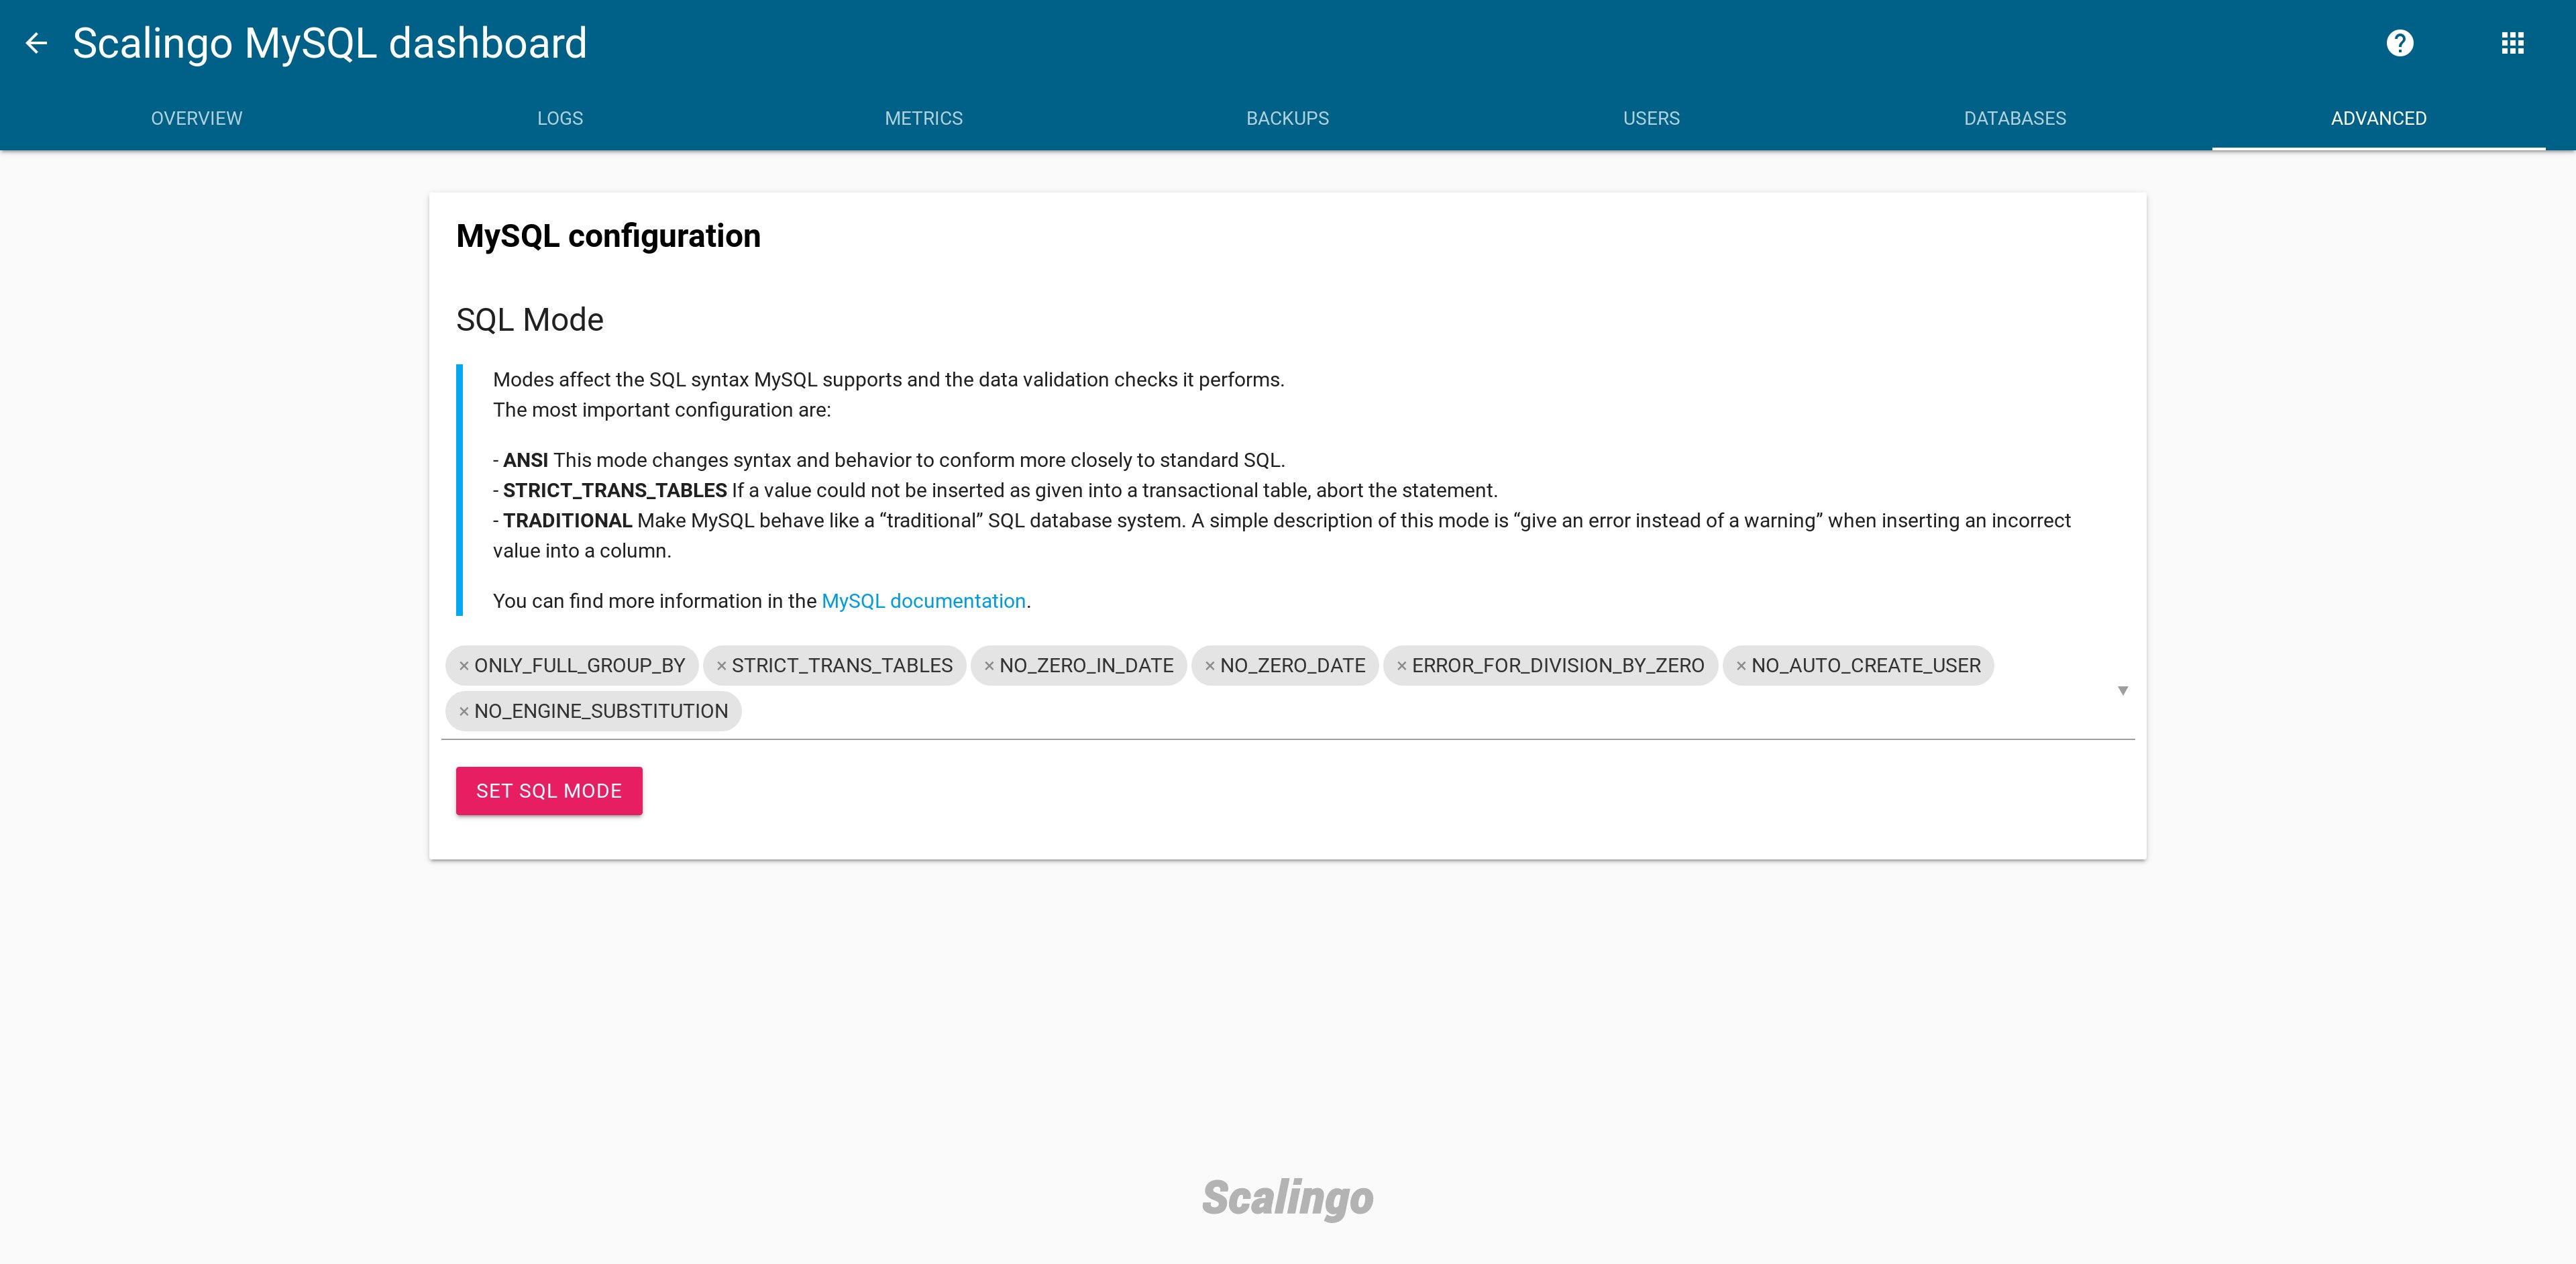Viewport: 2576px width, 1264px height.
Task: Open the MySQL documentation link
Action: tap(924, 601)
